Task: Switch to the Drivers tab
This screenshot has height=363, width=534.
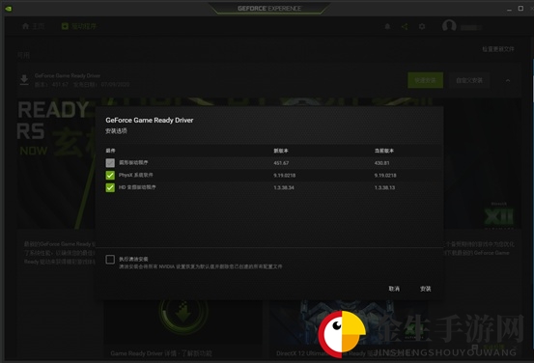Action: 79,26
